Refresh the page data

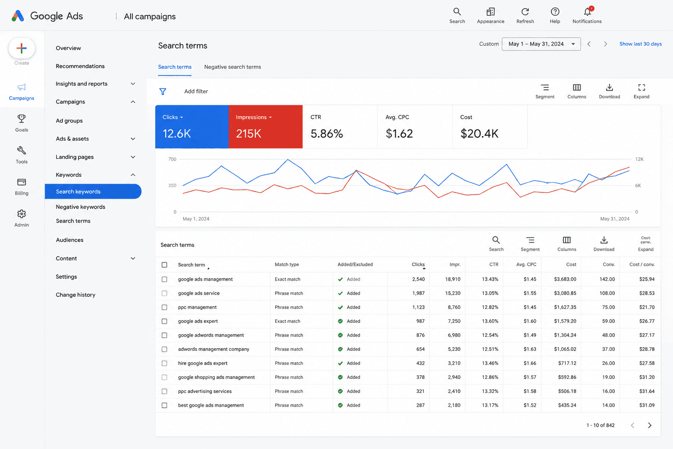click(x=525, y=15)
